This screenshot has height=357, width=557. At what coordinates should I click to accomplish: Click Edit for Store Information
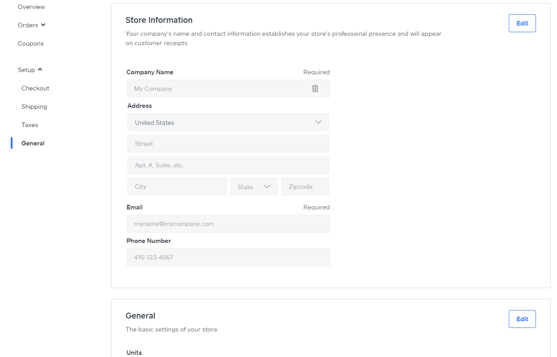pos(522,23)
